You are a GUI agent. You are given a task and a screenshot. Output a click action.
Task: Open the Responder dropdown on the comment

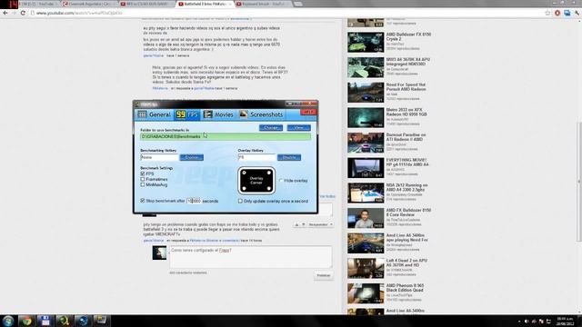point(320,224)
